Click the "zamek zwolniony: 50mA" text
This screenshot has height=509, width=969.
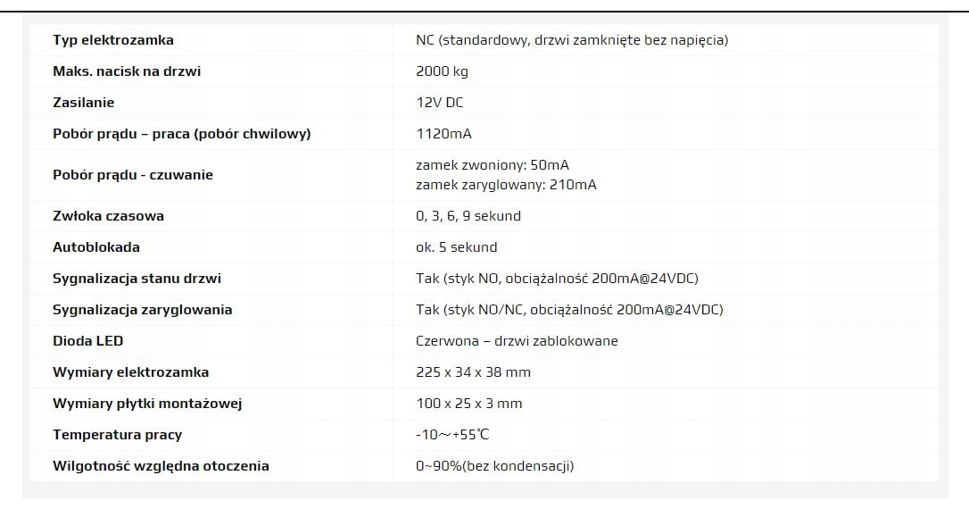[493, 165]
